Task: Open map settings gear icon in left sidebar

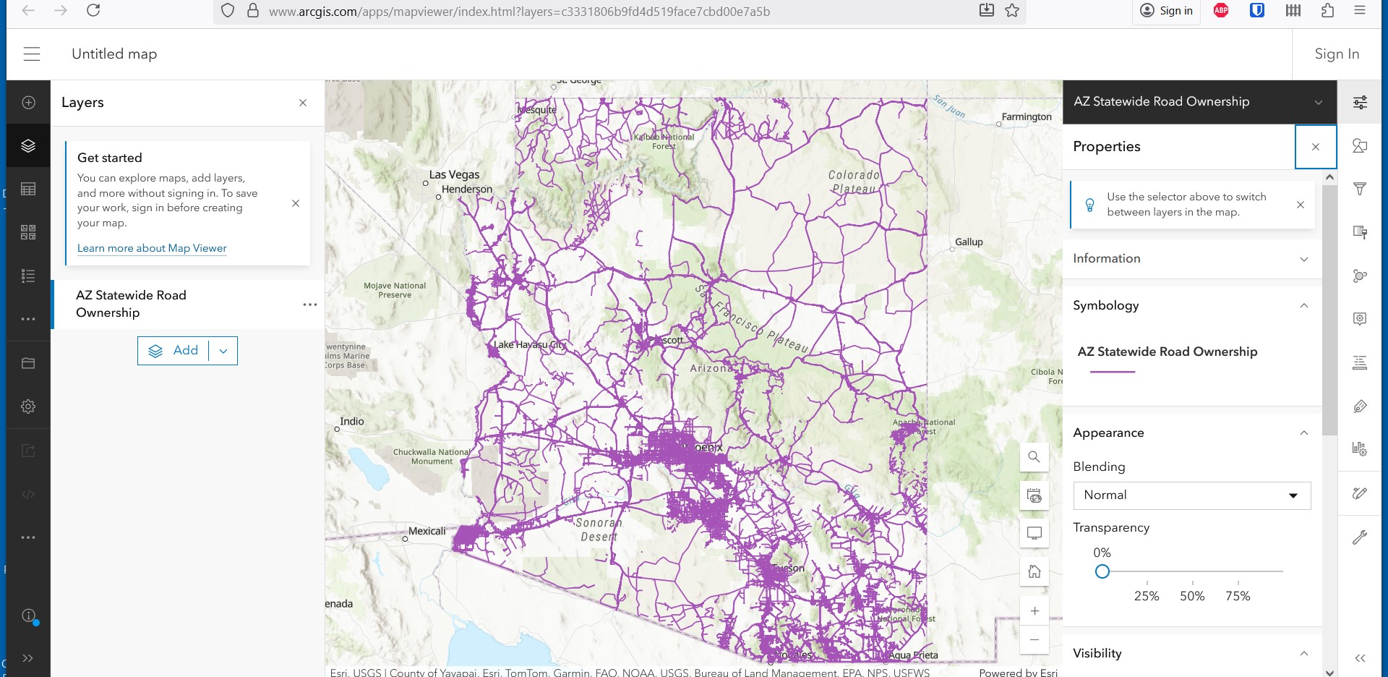Action: pos(28,406)
